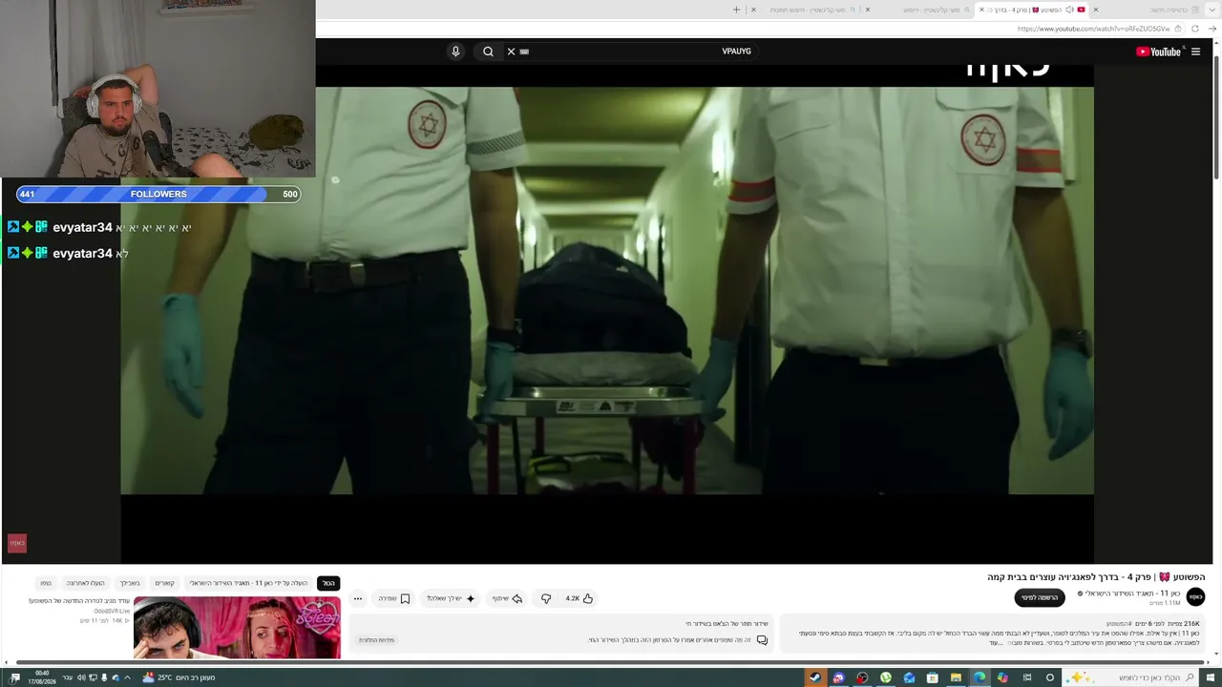Screen dimensions: 1222x687
Task: Run search with the magnifier icon
Action: [x=488, y=52]
